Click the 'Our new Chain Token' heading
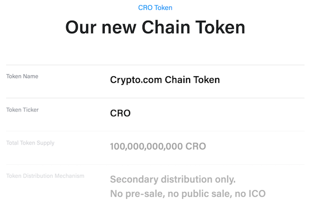This screenshot has width=311, height=210. pyautogui.click(x=155, y=27)
